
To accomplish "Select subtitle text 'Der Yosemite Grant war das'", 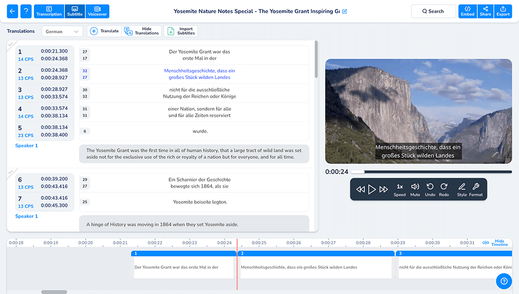I will [199, 52].
